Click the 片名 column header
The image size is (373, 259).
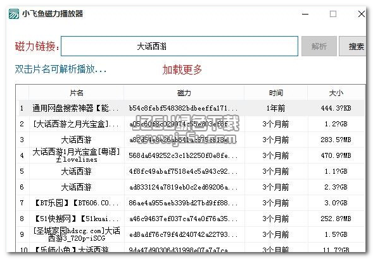[x=77, y=93]
